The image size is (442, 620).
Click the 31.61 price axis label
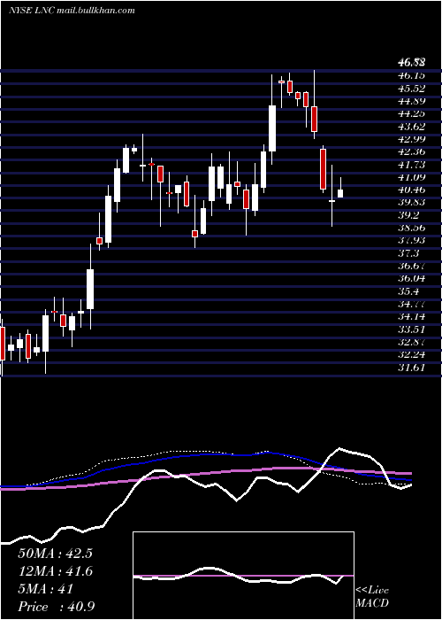[411, 368]
